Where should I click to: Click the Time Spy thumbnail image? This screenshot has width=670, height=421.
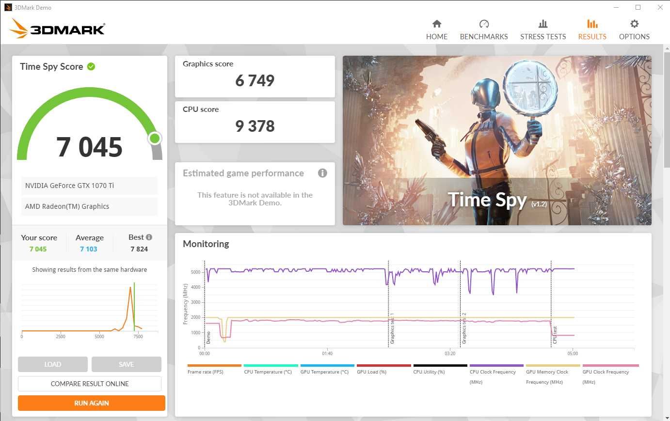click(x=497, y=140)
